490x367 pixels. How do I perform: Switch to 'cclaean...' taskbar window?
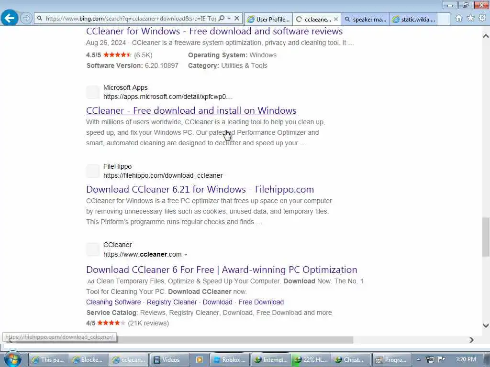pos(128,360)
